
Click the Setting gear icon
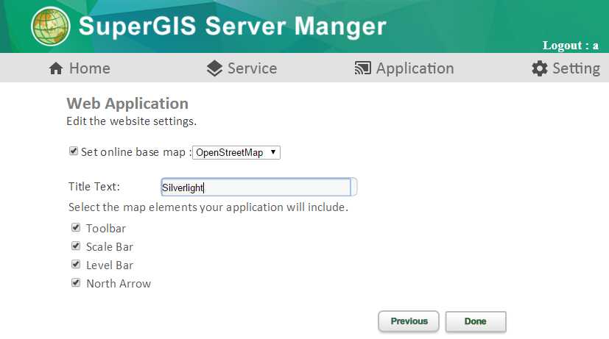pos(540,68)
